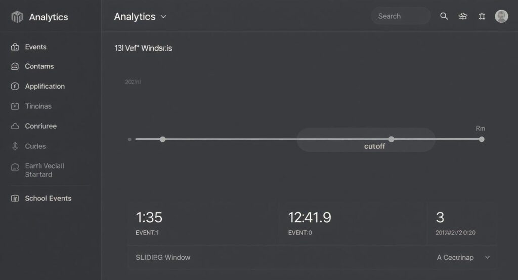This screenshot has width=518, height=280.
Task: Click the Rin end marker on timeline
Action: click(482, 139)
